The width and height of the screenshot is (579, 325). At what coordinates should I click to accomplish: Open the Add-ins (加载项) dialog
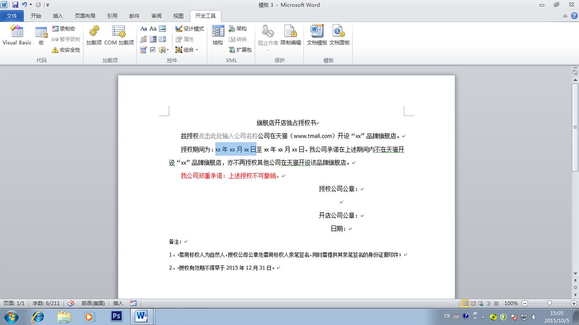[x=94, y=36]
